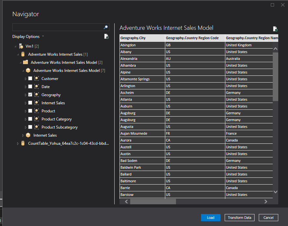The width and height of the screenshot is (288, 226).
Task: Click the Cancel button
Action: (268, 218)
